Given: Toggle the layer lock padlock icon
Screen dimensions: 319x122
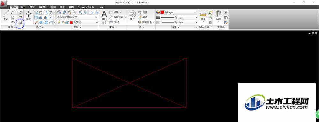Looking at the screenshot, I should tap(66, 22).
